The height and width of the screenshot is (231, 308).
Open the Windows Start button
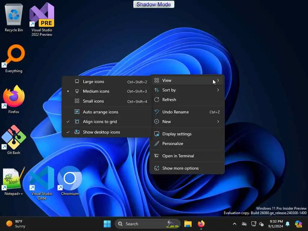point(107,224)
